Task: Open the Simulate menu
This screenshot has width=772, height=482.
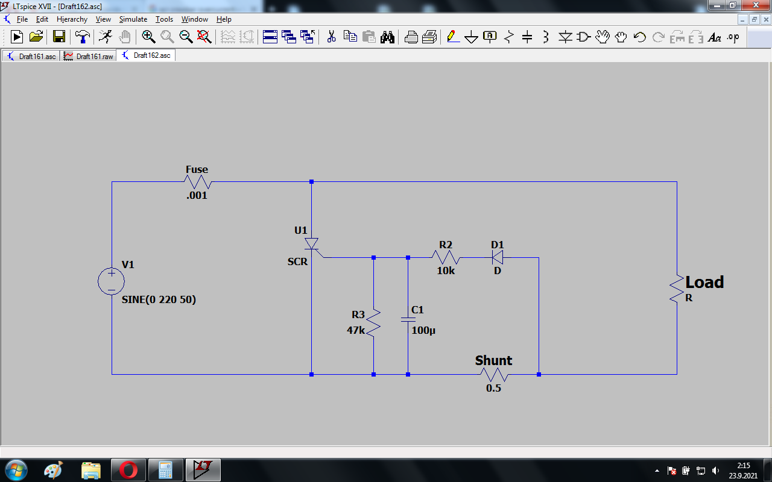Action: [x=133, y=19]
